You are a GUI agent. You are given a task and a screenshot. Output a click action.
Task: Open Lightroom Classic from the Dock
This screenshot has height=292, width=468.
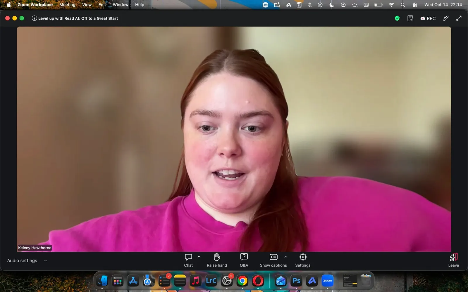[211, 281]
